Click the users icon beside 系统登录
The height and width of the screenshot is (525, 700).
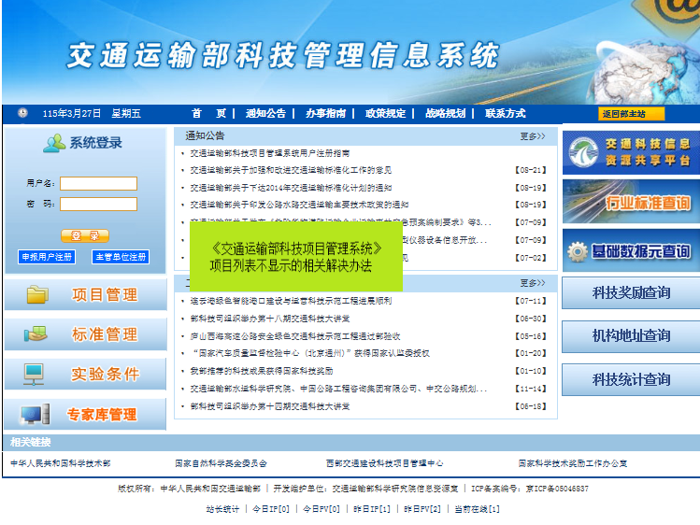point(54,143)
